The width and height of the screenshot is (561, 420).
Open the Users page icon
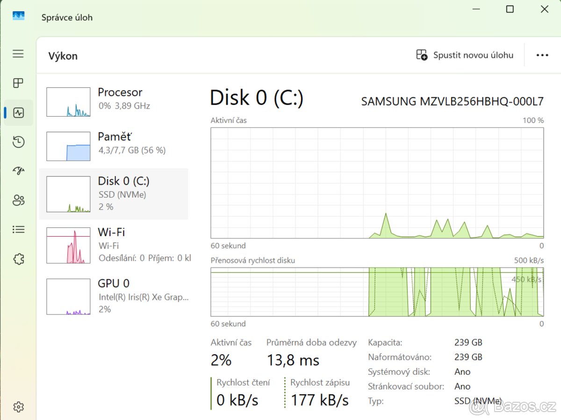click(x=18, y=201)
